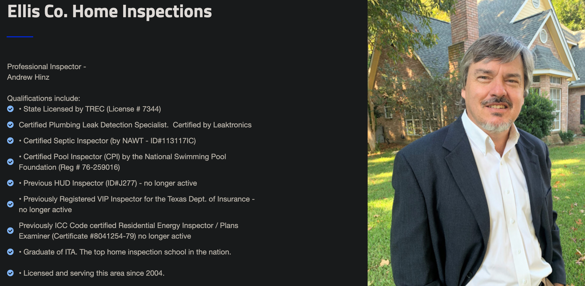Viewport: 585px width, 286px height.
Task: Click the check icon next to Previous HUD Inspector
Action: click(x=10, y=183)
